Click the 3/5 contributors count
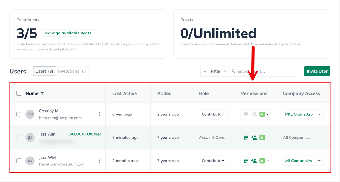 [x=27, y=33]
